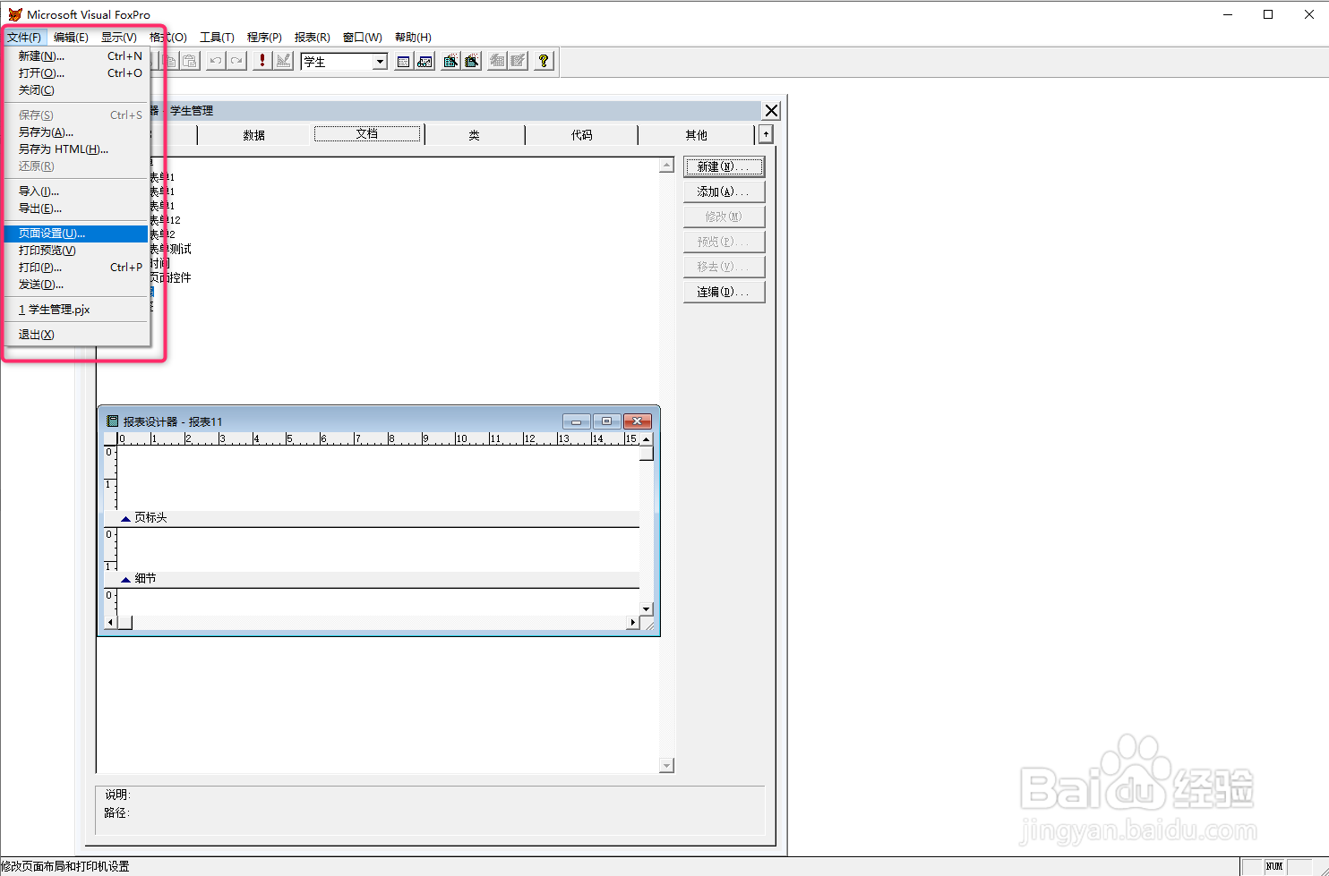Launch the Report Wizard toolbar icon
1329x876 pixels.
[x=471, y=61]
